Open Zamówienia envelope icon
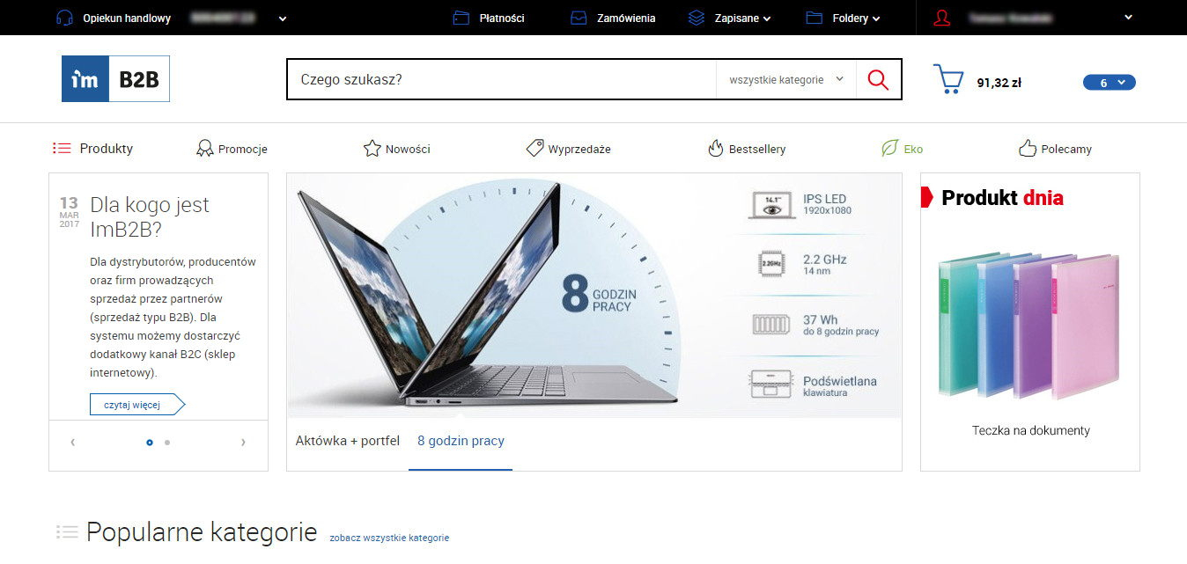 tap(579, 18)
